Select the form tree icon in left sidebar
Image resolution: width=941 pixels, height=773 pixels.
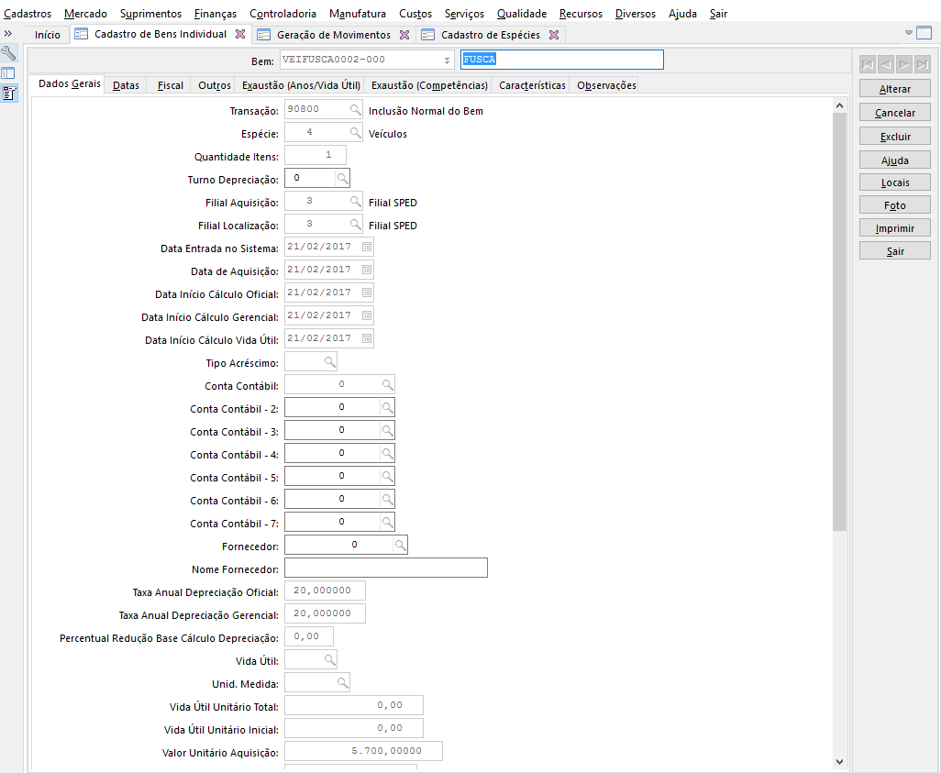coord(8,93)
